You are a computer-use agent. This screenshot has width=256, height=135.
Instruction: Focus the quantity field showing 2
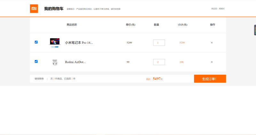pyautogui.click(x=159, y=62)
